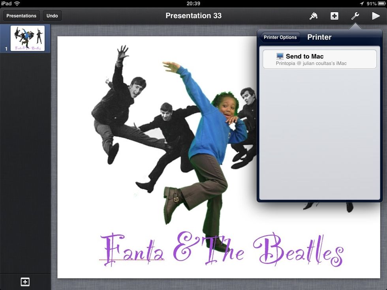Select slide 1 in the navigator
Screen dimensions: 387x290
click(28, 38)
